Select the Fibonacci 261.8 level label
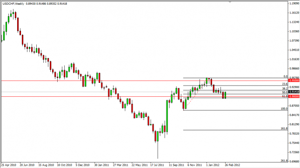The height and width of the screenshot is (168, 300). [x=284, y=161]
